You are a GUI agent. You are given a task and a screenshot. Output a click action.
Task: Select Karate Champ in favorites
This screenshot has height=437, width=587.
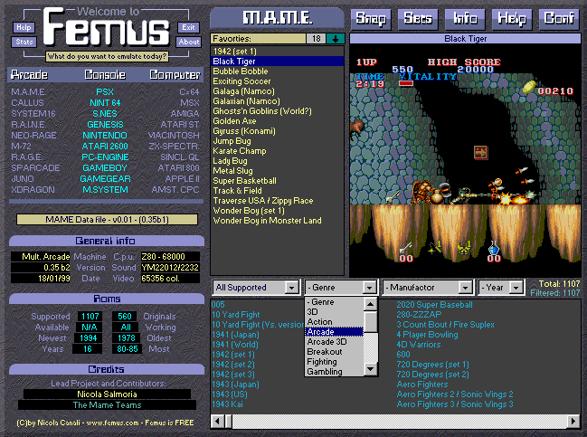tap(277, 151)
